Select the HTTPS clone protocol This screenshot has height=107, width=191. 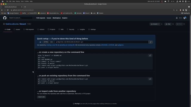tap(46, 42)
